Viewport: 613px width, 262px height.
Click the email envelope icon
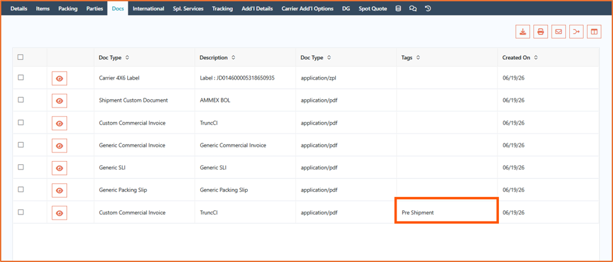pos(559,32)
